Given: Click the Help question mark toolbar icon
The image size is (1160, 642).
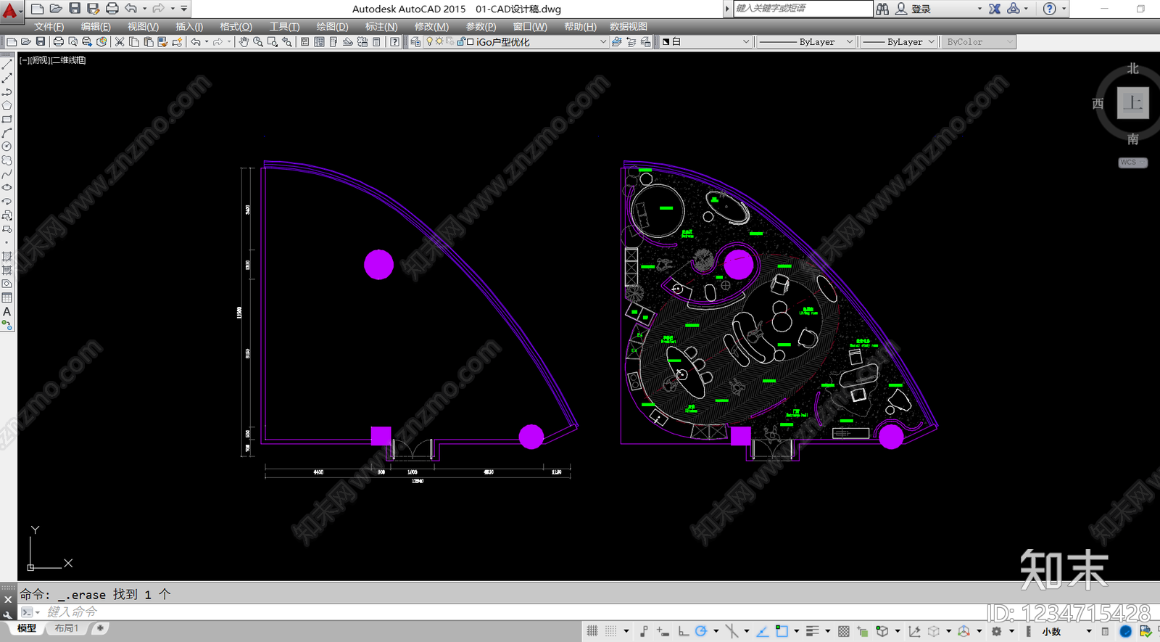Looking at the screenshot, I should 394,42.
